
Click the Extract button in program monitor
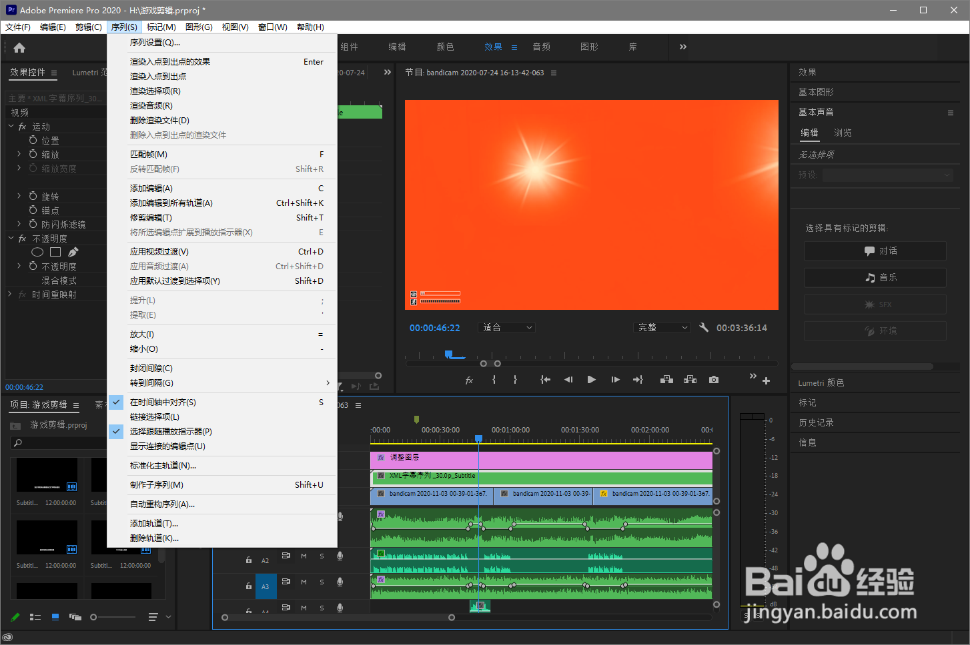[690, 380]
